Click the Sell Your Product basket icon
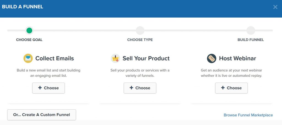The height and width of the screenshot is (125, 282). click(115, 58)
